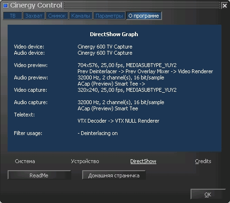Go to the Каналы tab
This screenshot has width=230, height=203.
[x=81, y=16]
